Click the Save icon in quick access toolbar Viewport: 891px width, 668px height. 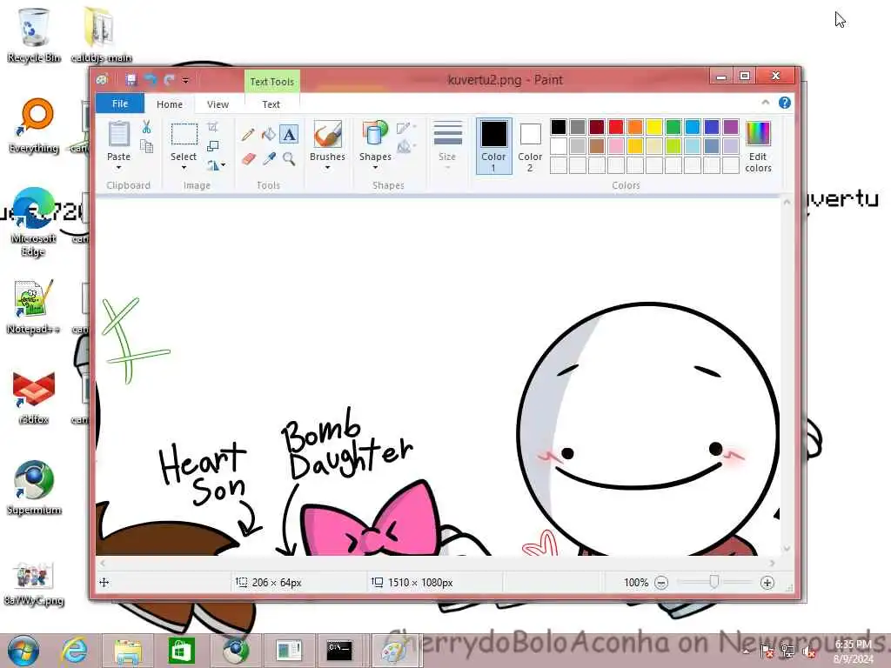click(131, 79)
